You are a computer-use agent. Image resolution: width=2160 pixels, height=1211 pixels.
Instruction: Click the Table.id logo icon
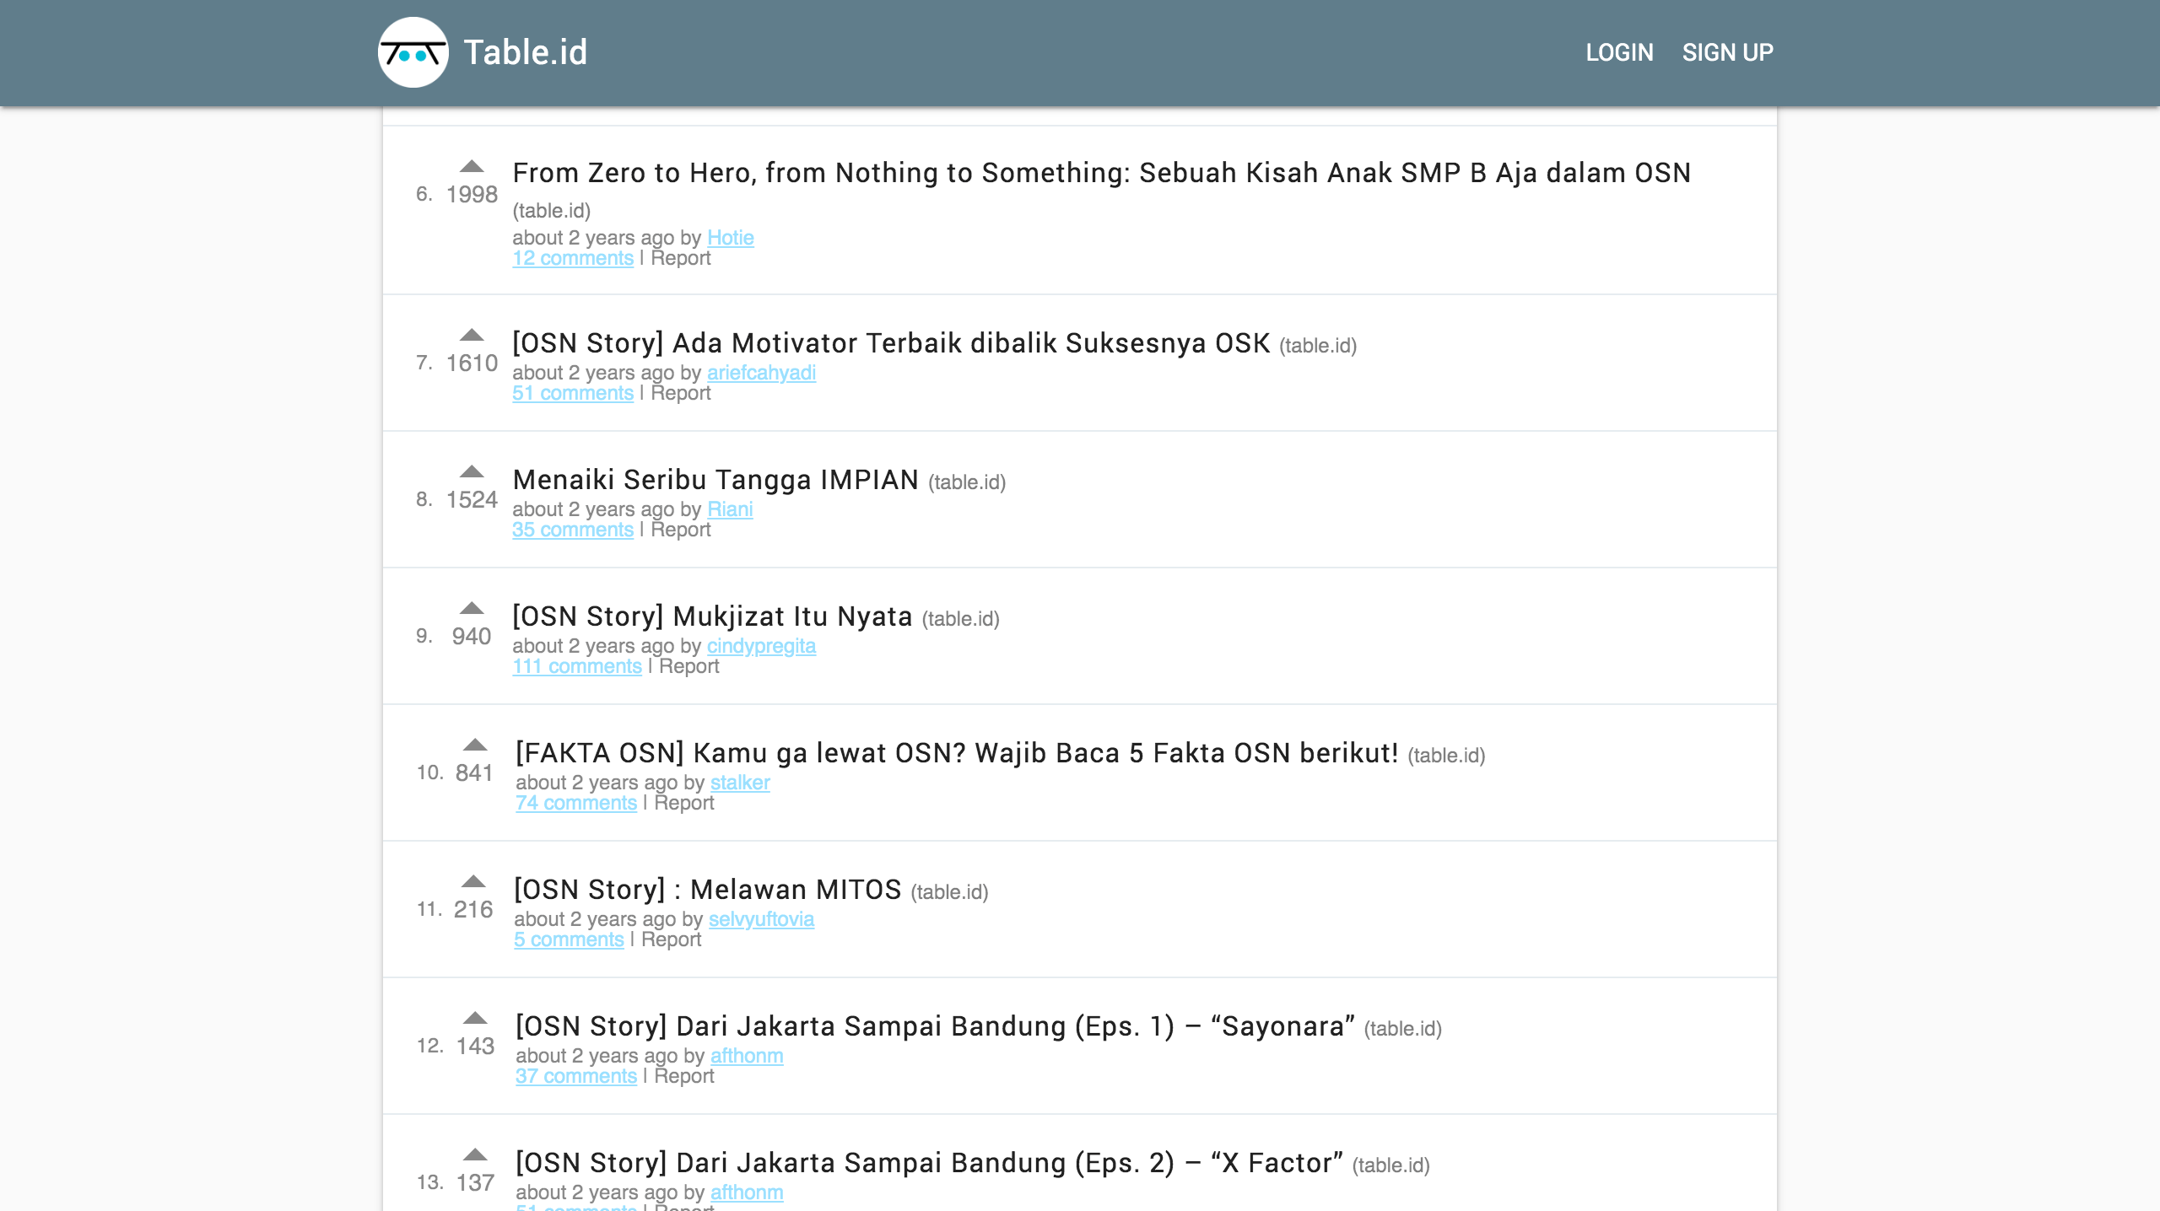tap(413, 52)
